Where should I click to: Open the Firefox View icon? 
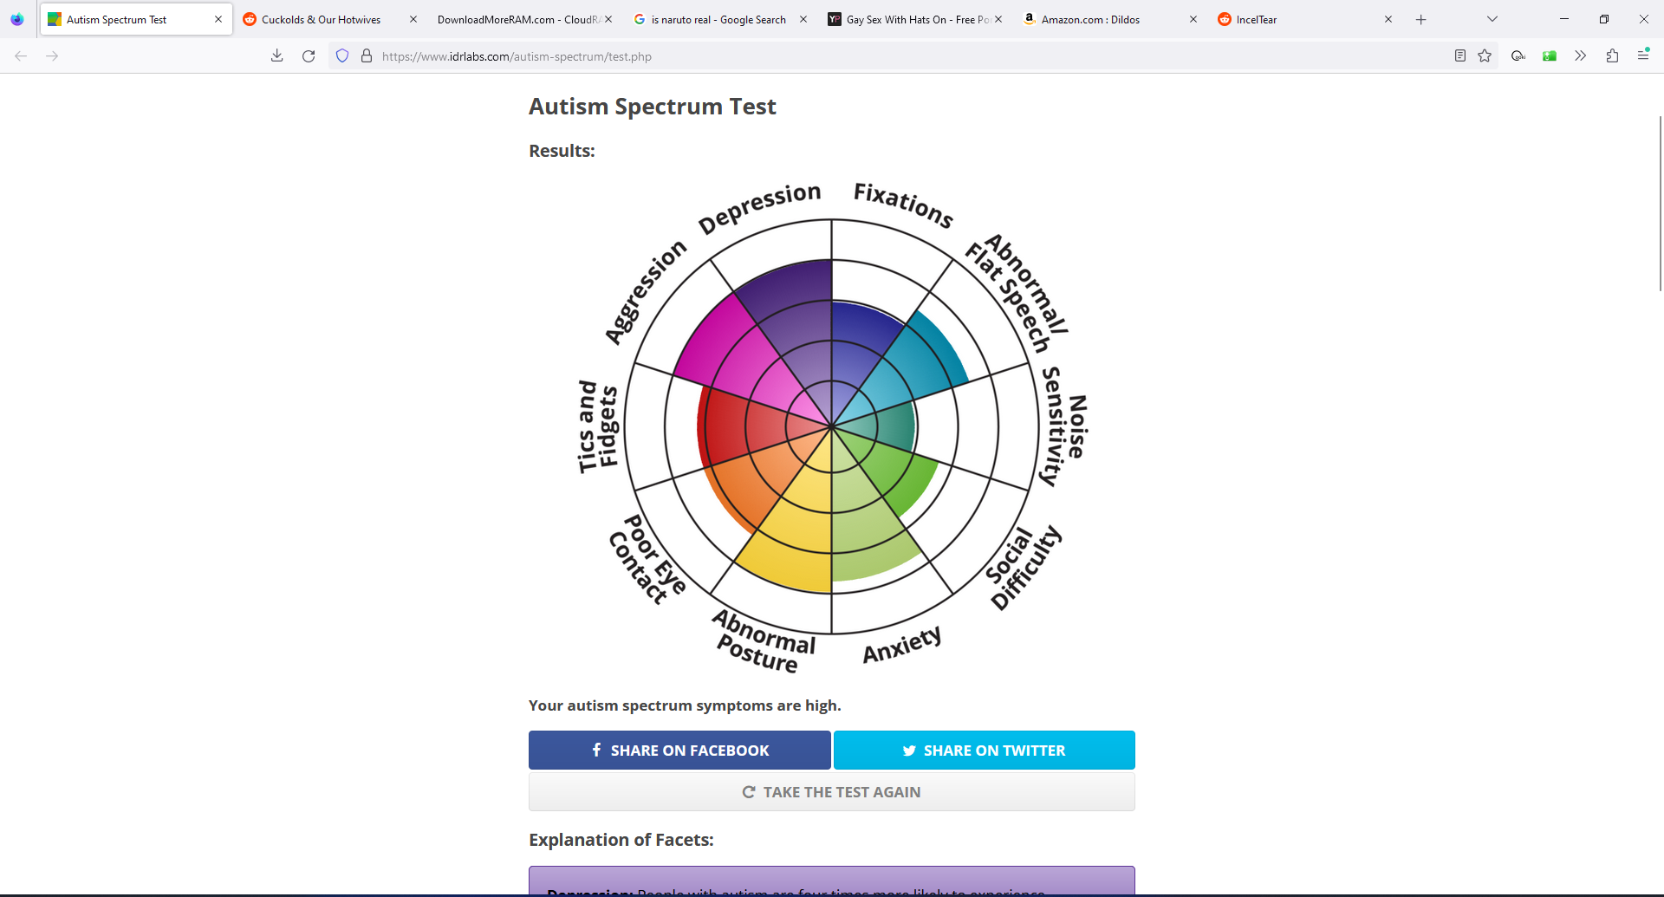(17, 19)
